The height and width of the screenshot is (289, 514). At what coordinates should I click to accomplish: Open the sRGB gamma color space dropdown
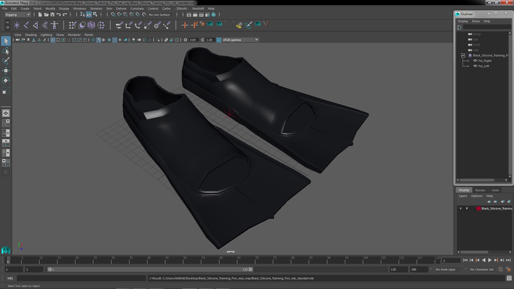click(x=256, y=40)
